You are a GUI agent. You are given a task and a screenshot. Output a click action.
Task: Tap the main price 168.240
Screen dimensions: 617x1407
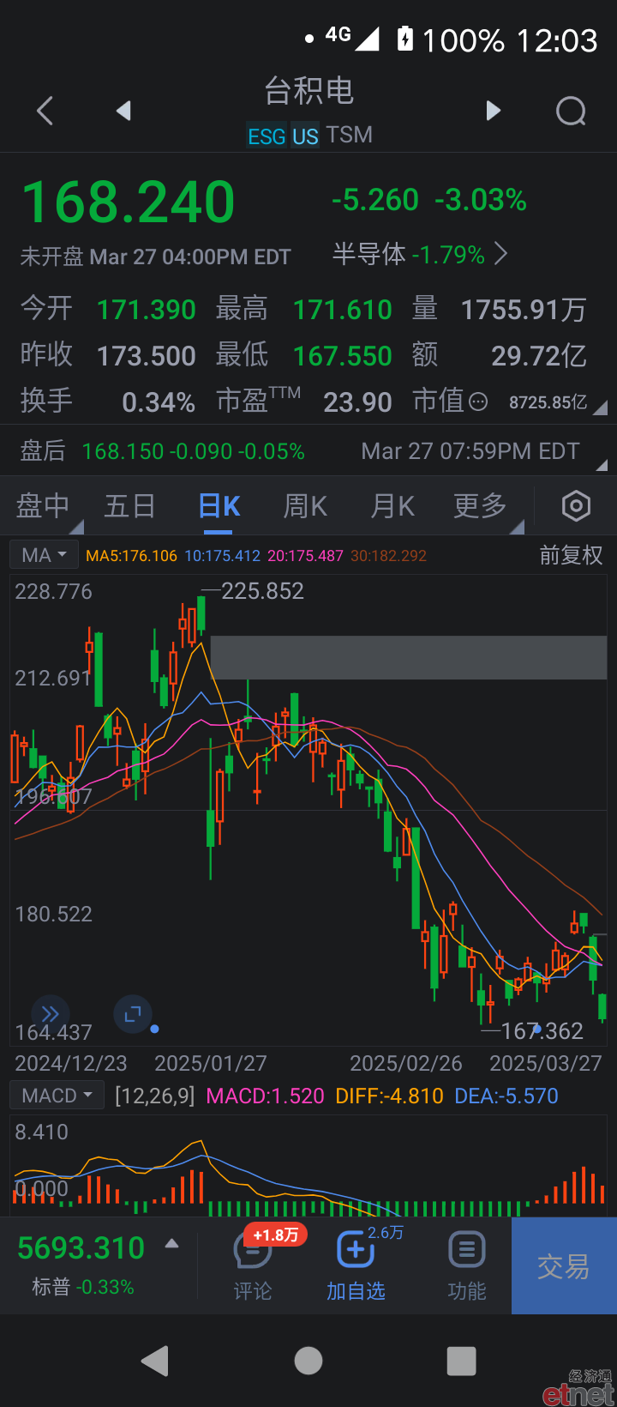129,202
